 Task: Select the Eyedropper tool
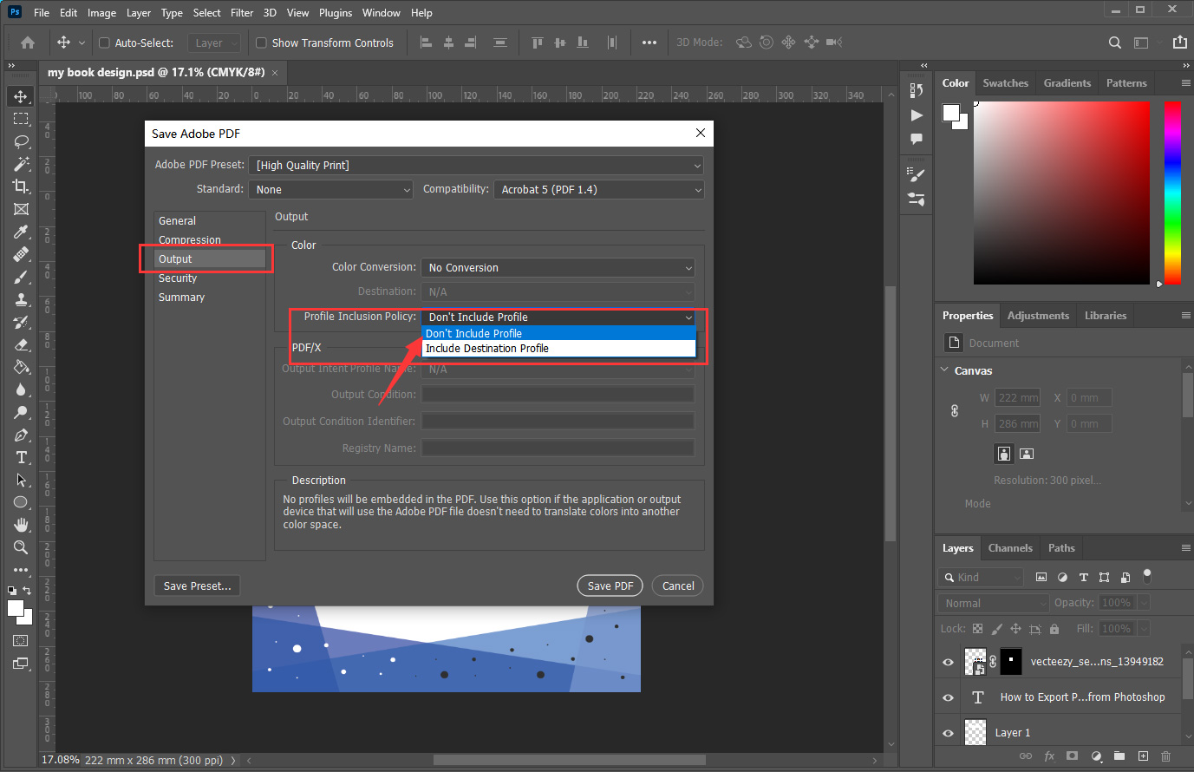pos(21,232)
